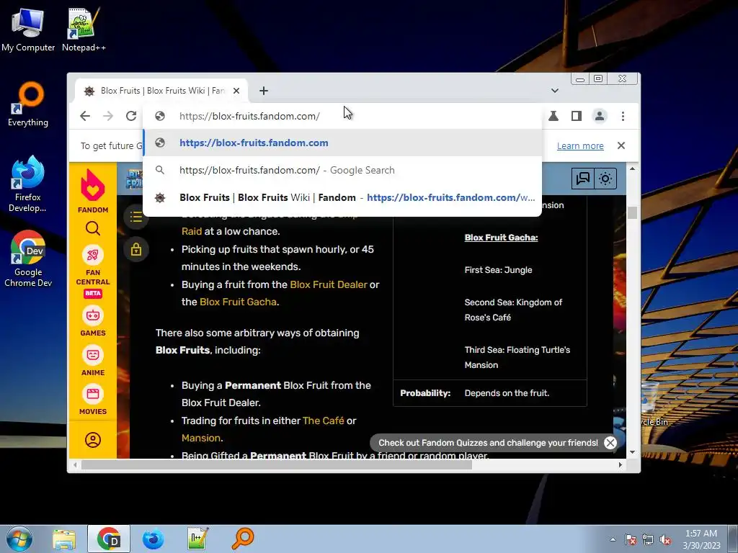Open the Chrome profile avatar

[x=599, y=116]
